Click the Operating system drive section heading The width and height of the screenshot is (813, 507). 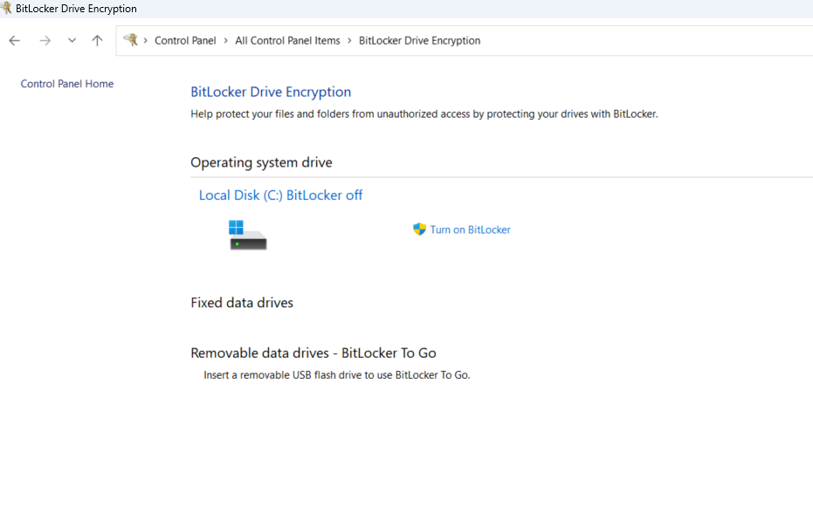(x=261, y=162)
